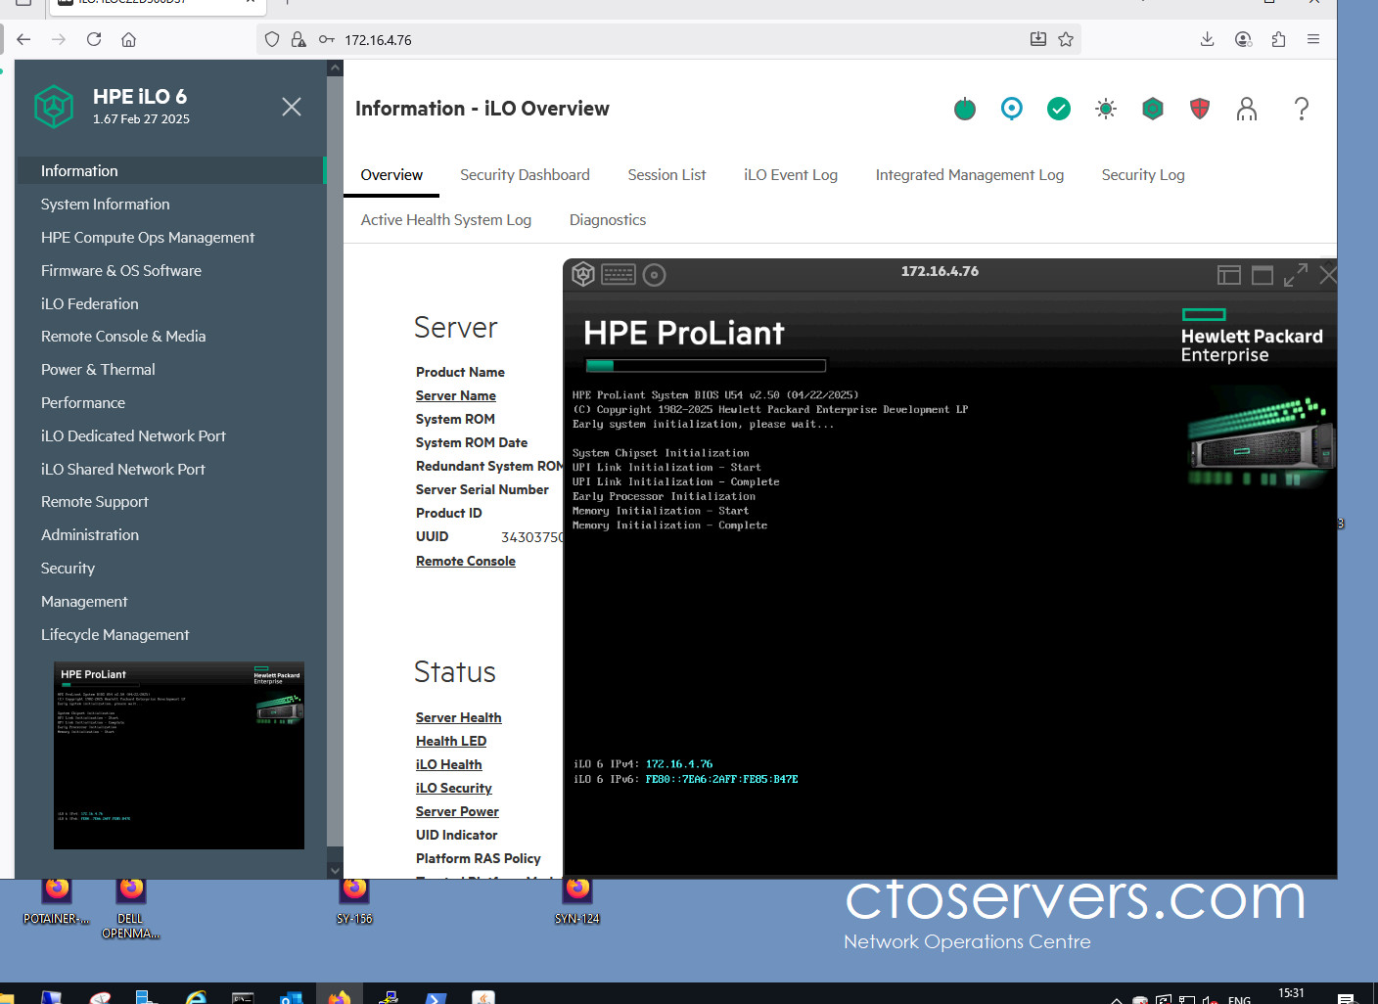This screenshot has height=1004, width=1378.
Task: Open the Diagnostics tab
Action: point(608,220)
